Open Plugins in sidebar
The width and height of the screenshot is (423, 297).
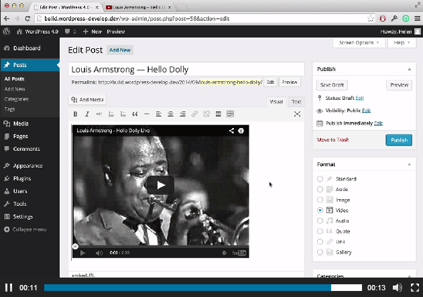(x=29, y=178)
